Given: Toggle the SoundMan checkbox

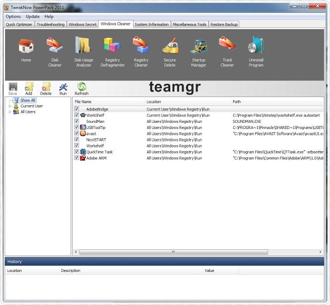Looking at the screenshot, I should [x=77, y=121].
